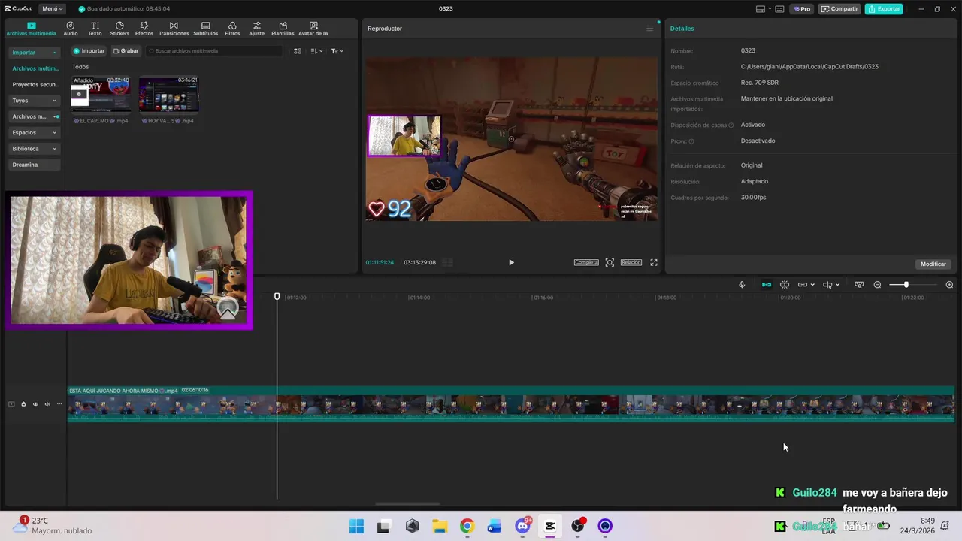This screenshot has height=541, width=962.
Task: Open the media sort order dropdown
Action: [316, 51]
